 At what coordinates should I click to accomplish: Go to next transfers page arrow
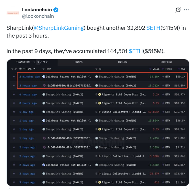(x=47, y=62)
